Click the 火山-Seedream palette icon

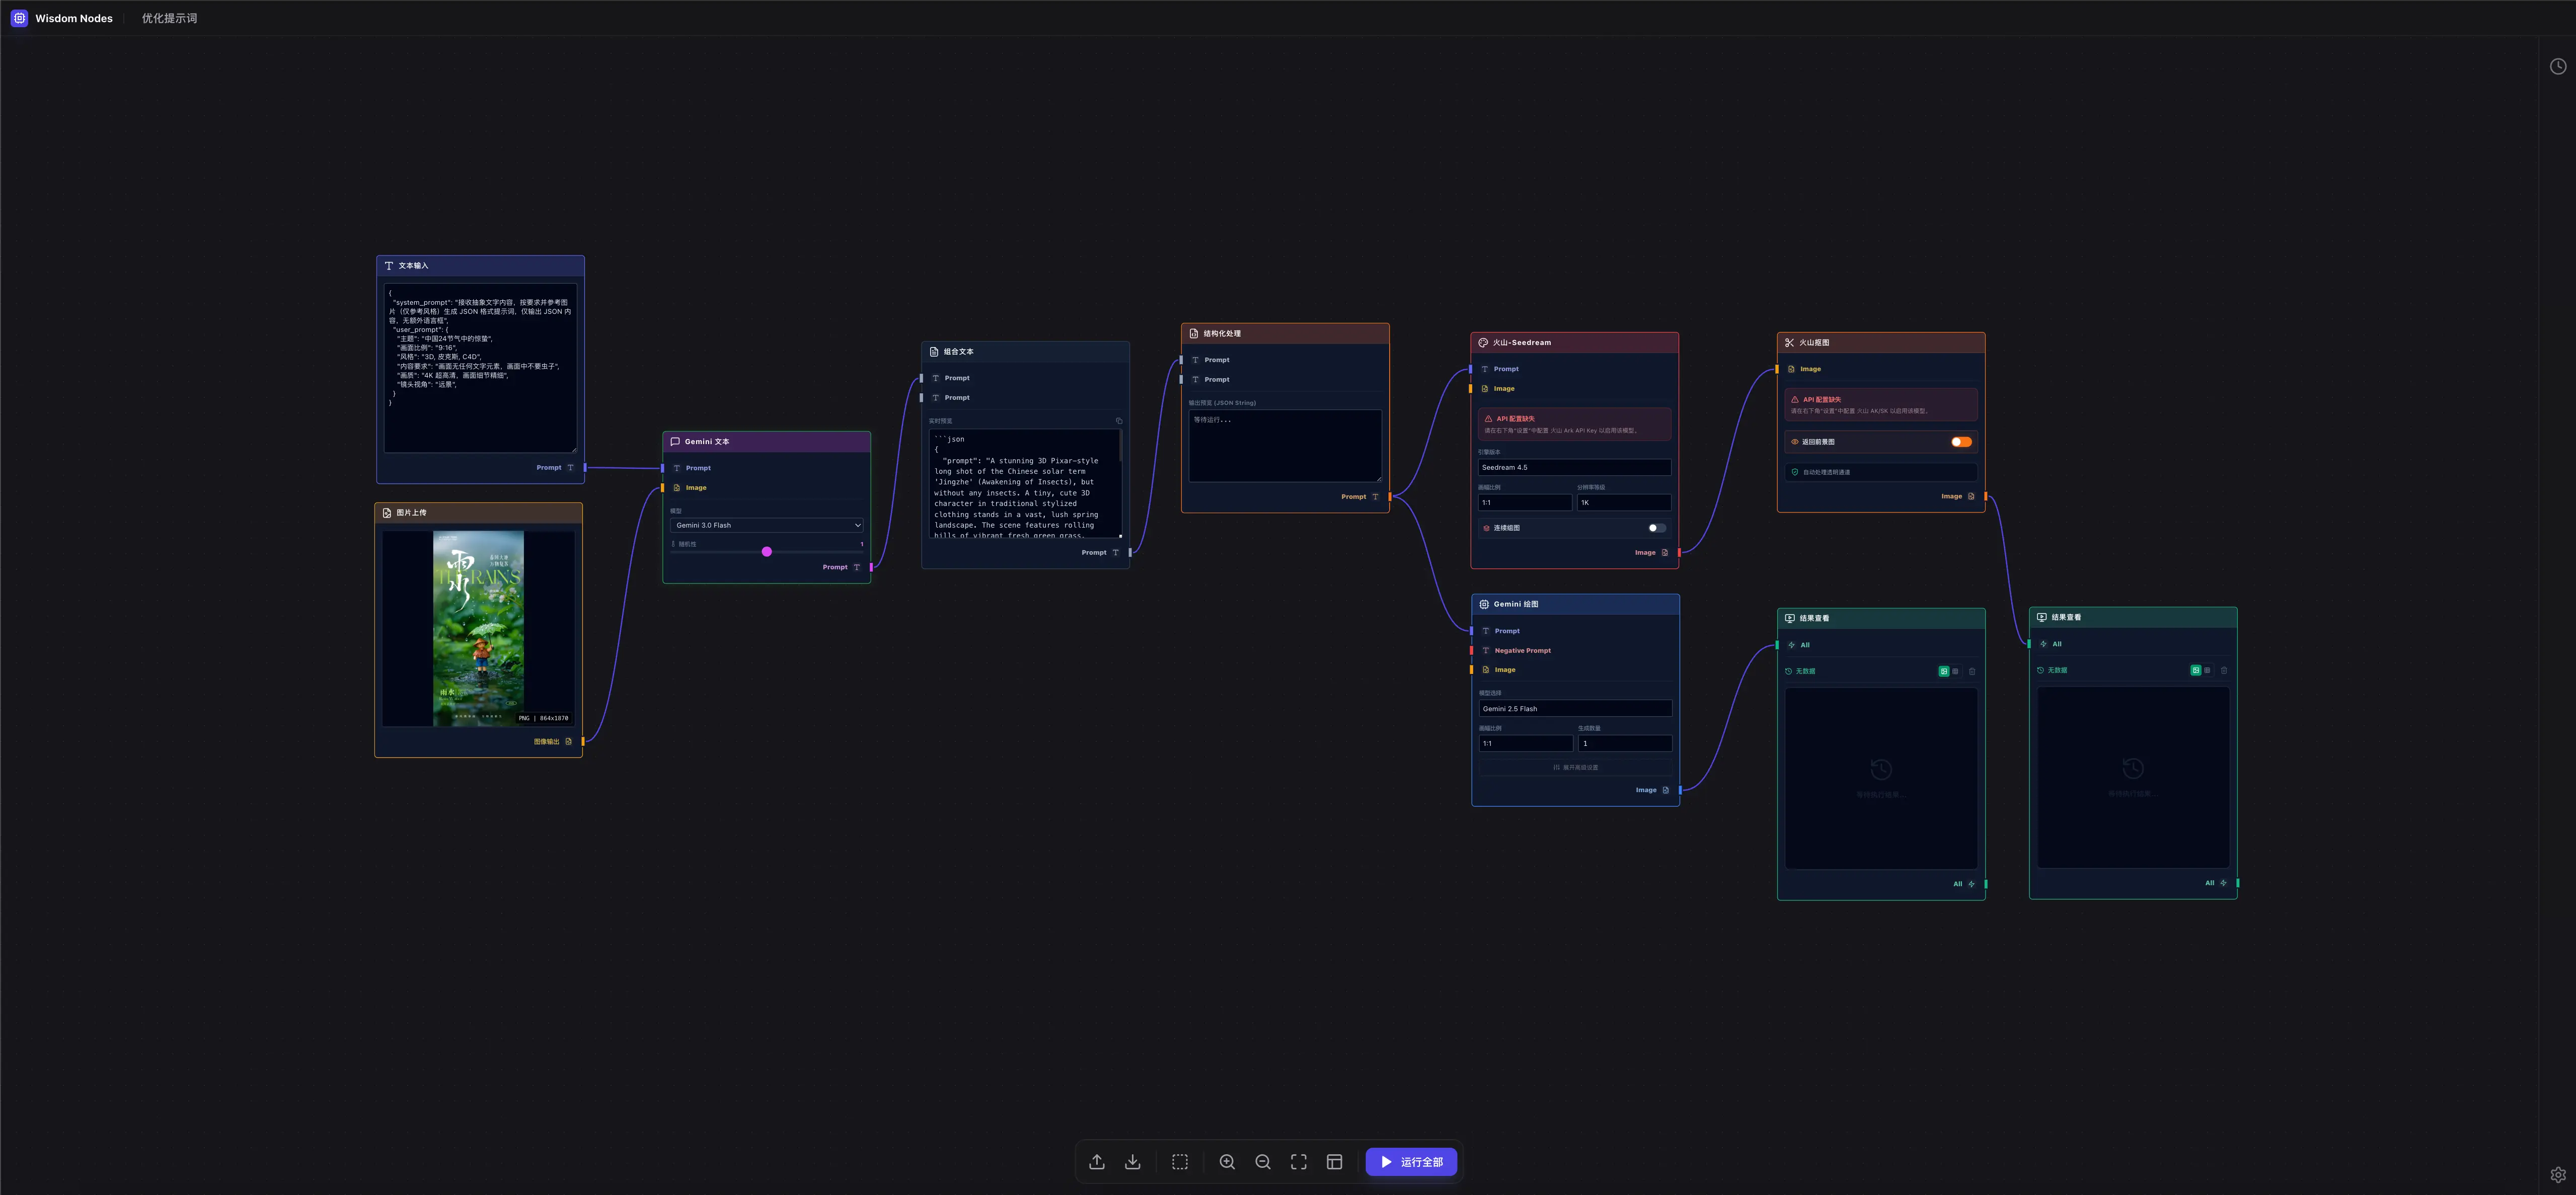coord(1483,343)
